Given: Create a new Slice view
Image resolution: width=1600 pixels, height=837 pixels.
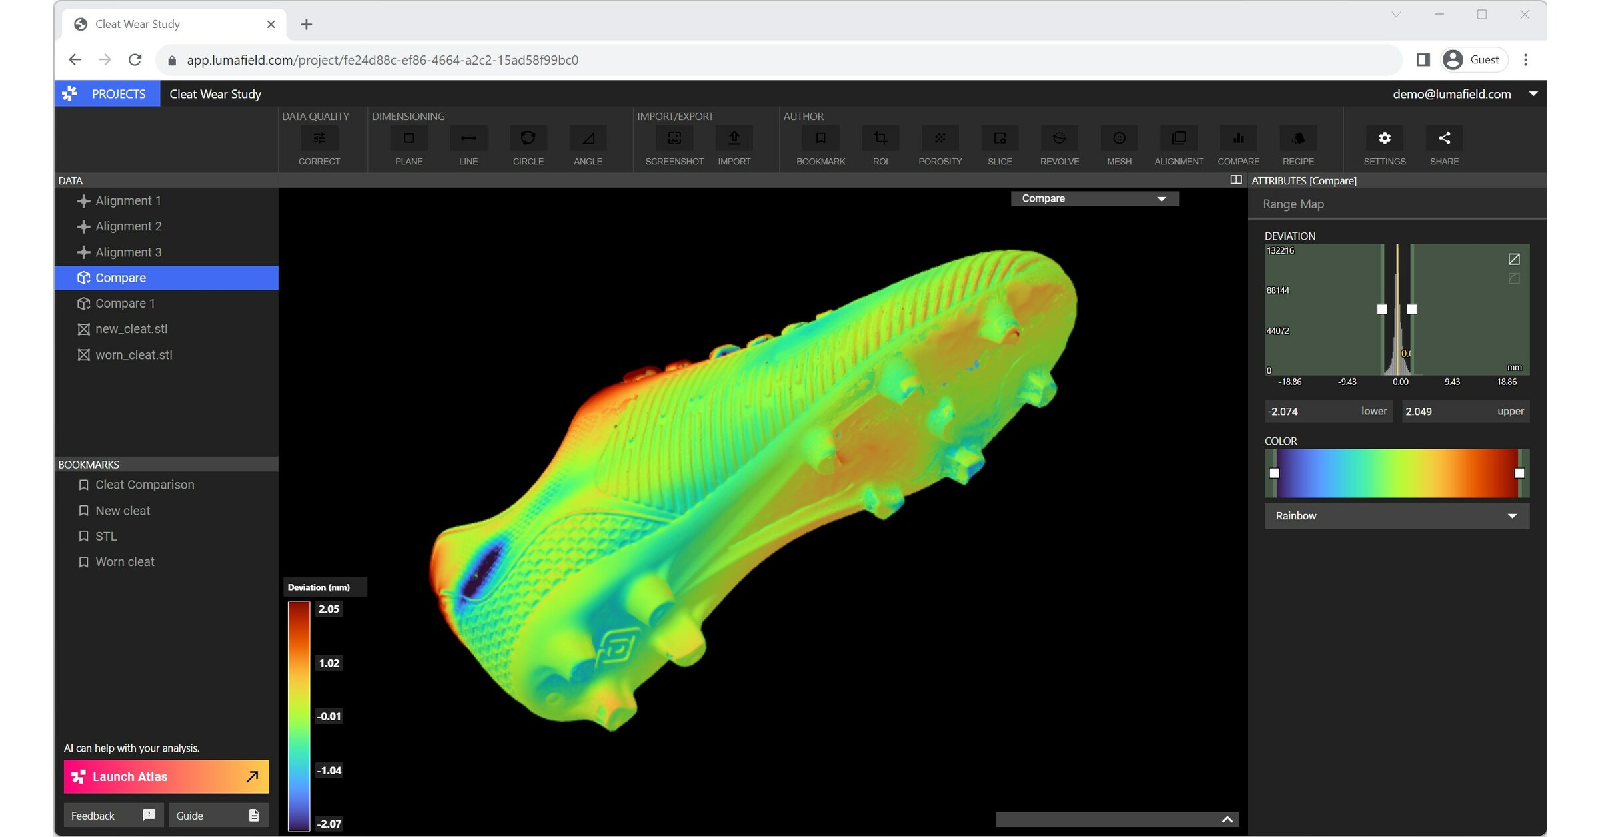Looking at the screenshot, I should point(999,138).
